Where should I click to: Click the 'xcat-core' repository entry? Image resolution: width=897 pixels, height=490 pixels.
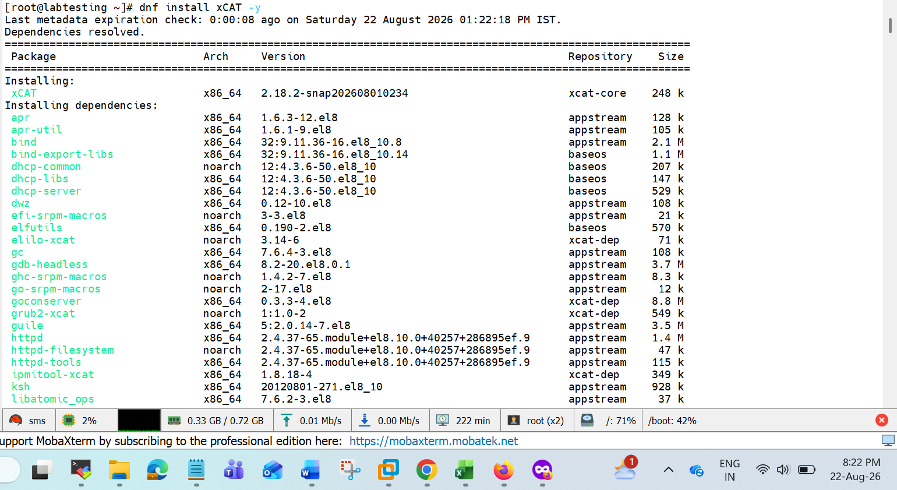point(598,93)
